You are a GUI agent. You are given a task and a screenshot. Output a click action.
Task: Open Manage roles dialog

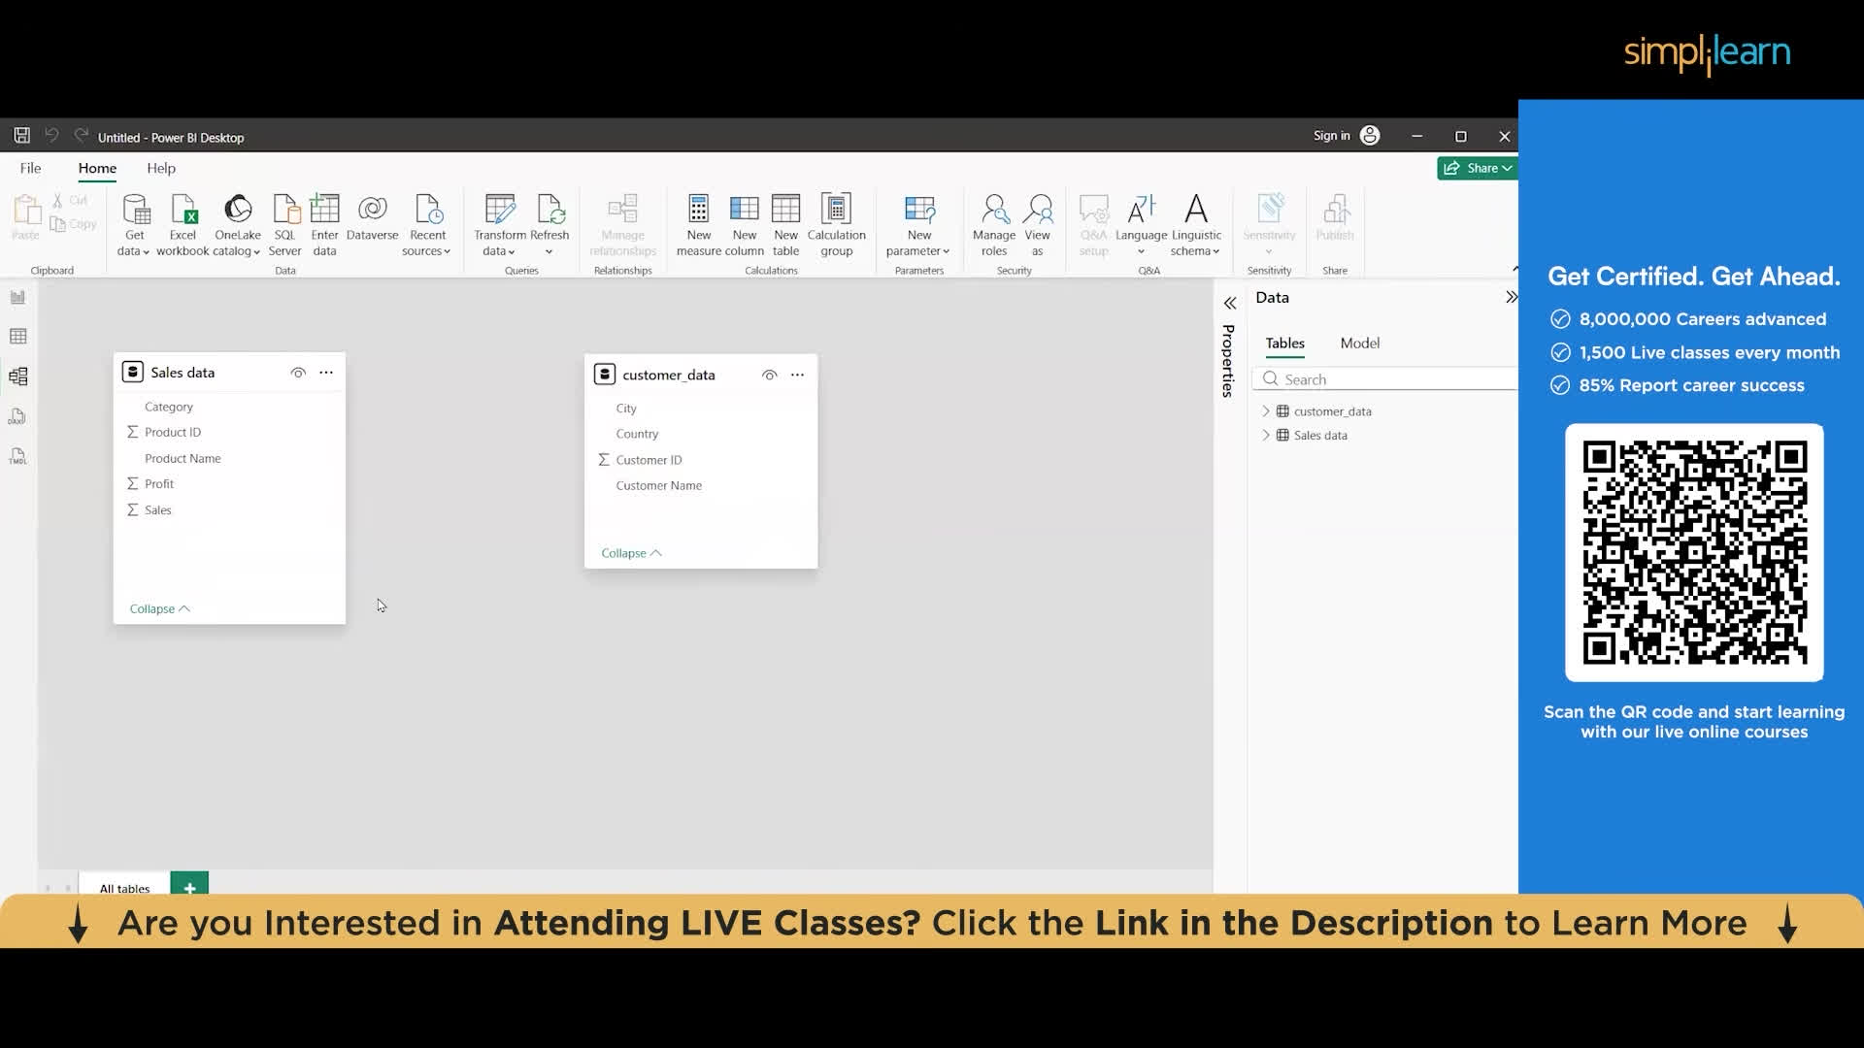994,225
